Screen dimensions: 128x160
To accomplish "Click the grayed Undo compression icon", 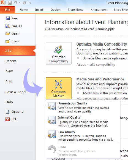I will pyautogui.click(x=52, y=149).
